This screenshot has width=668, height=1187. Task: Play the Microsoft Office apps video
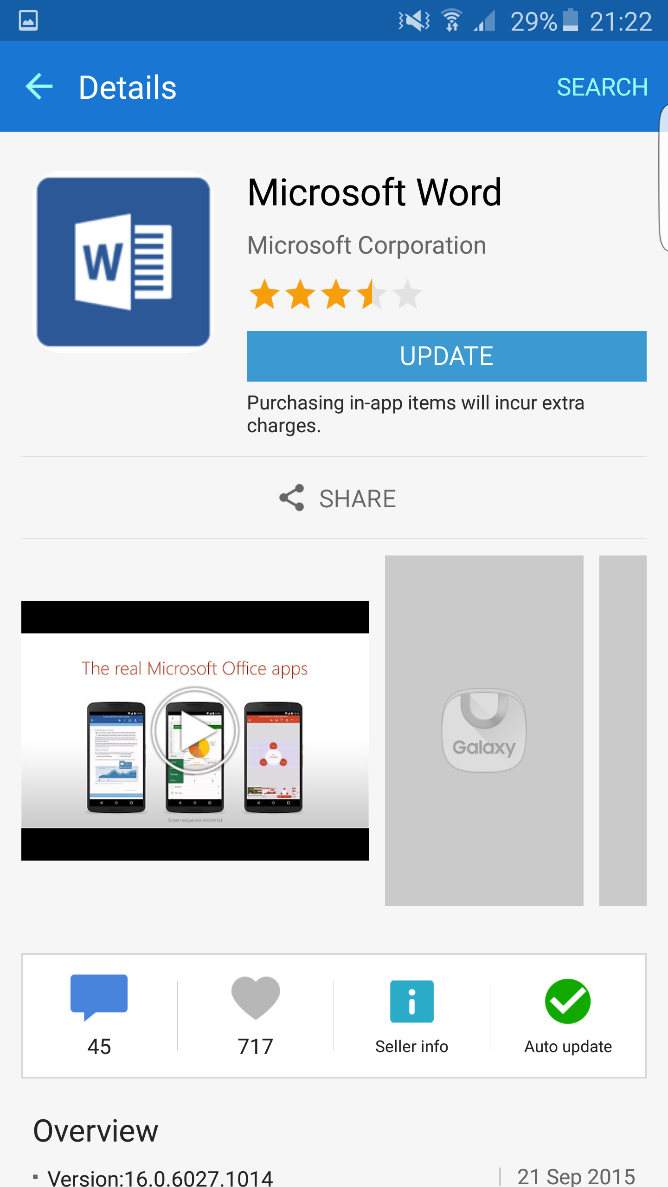pos(195,731)
